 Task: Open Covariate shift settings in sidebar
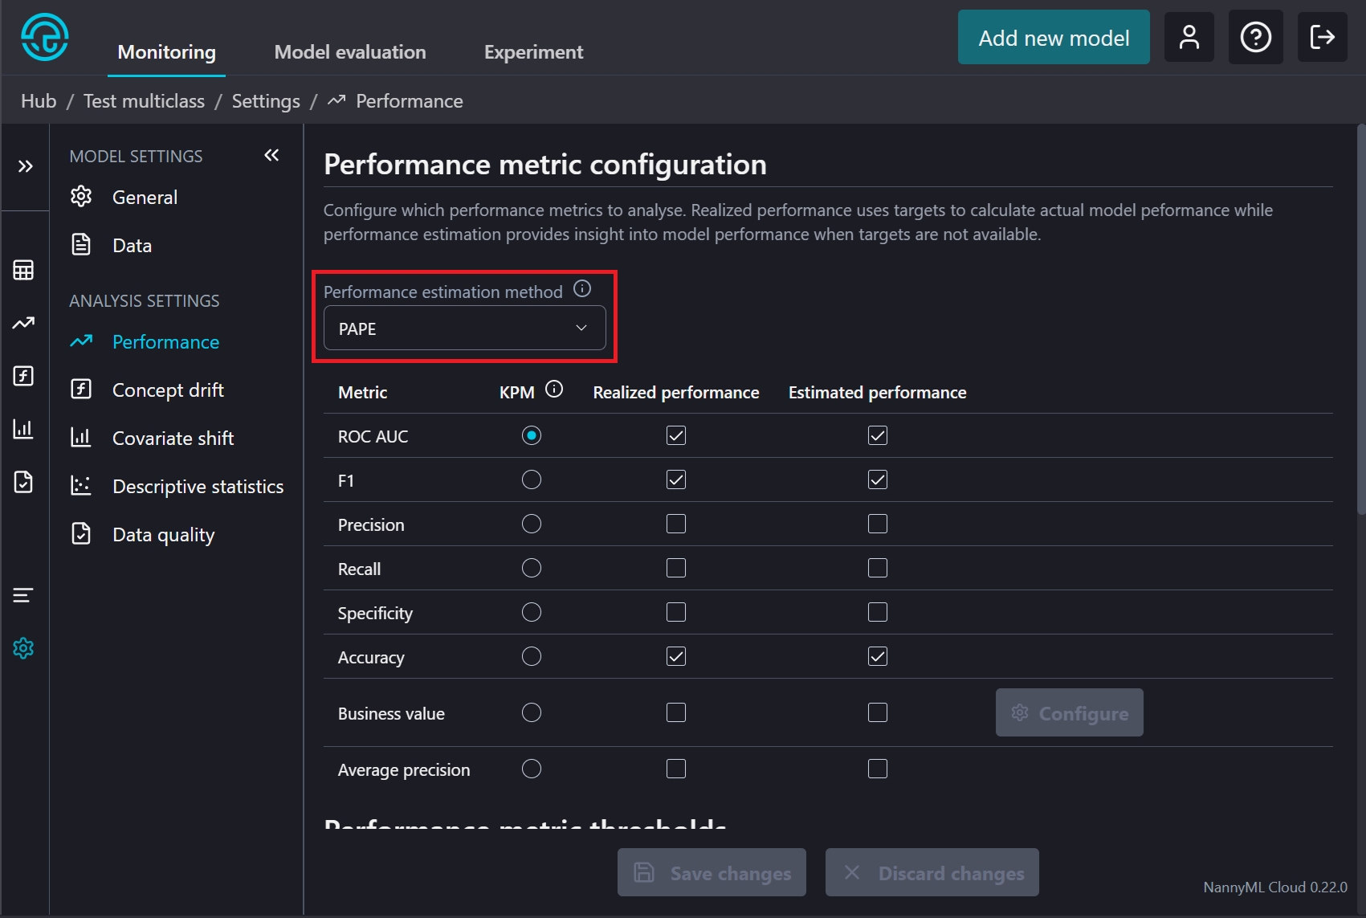[x=173, y=439]
